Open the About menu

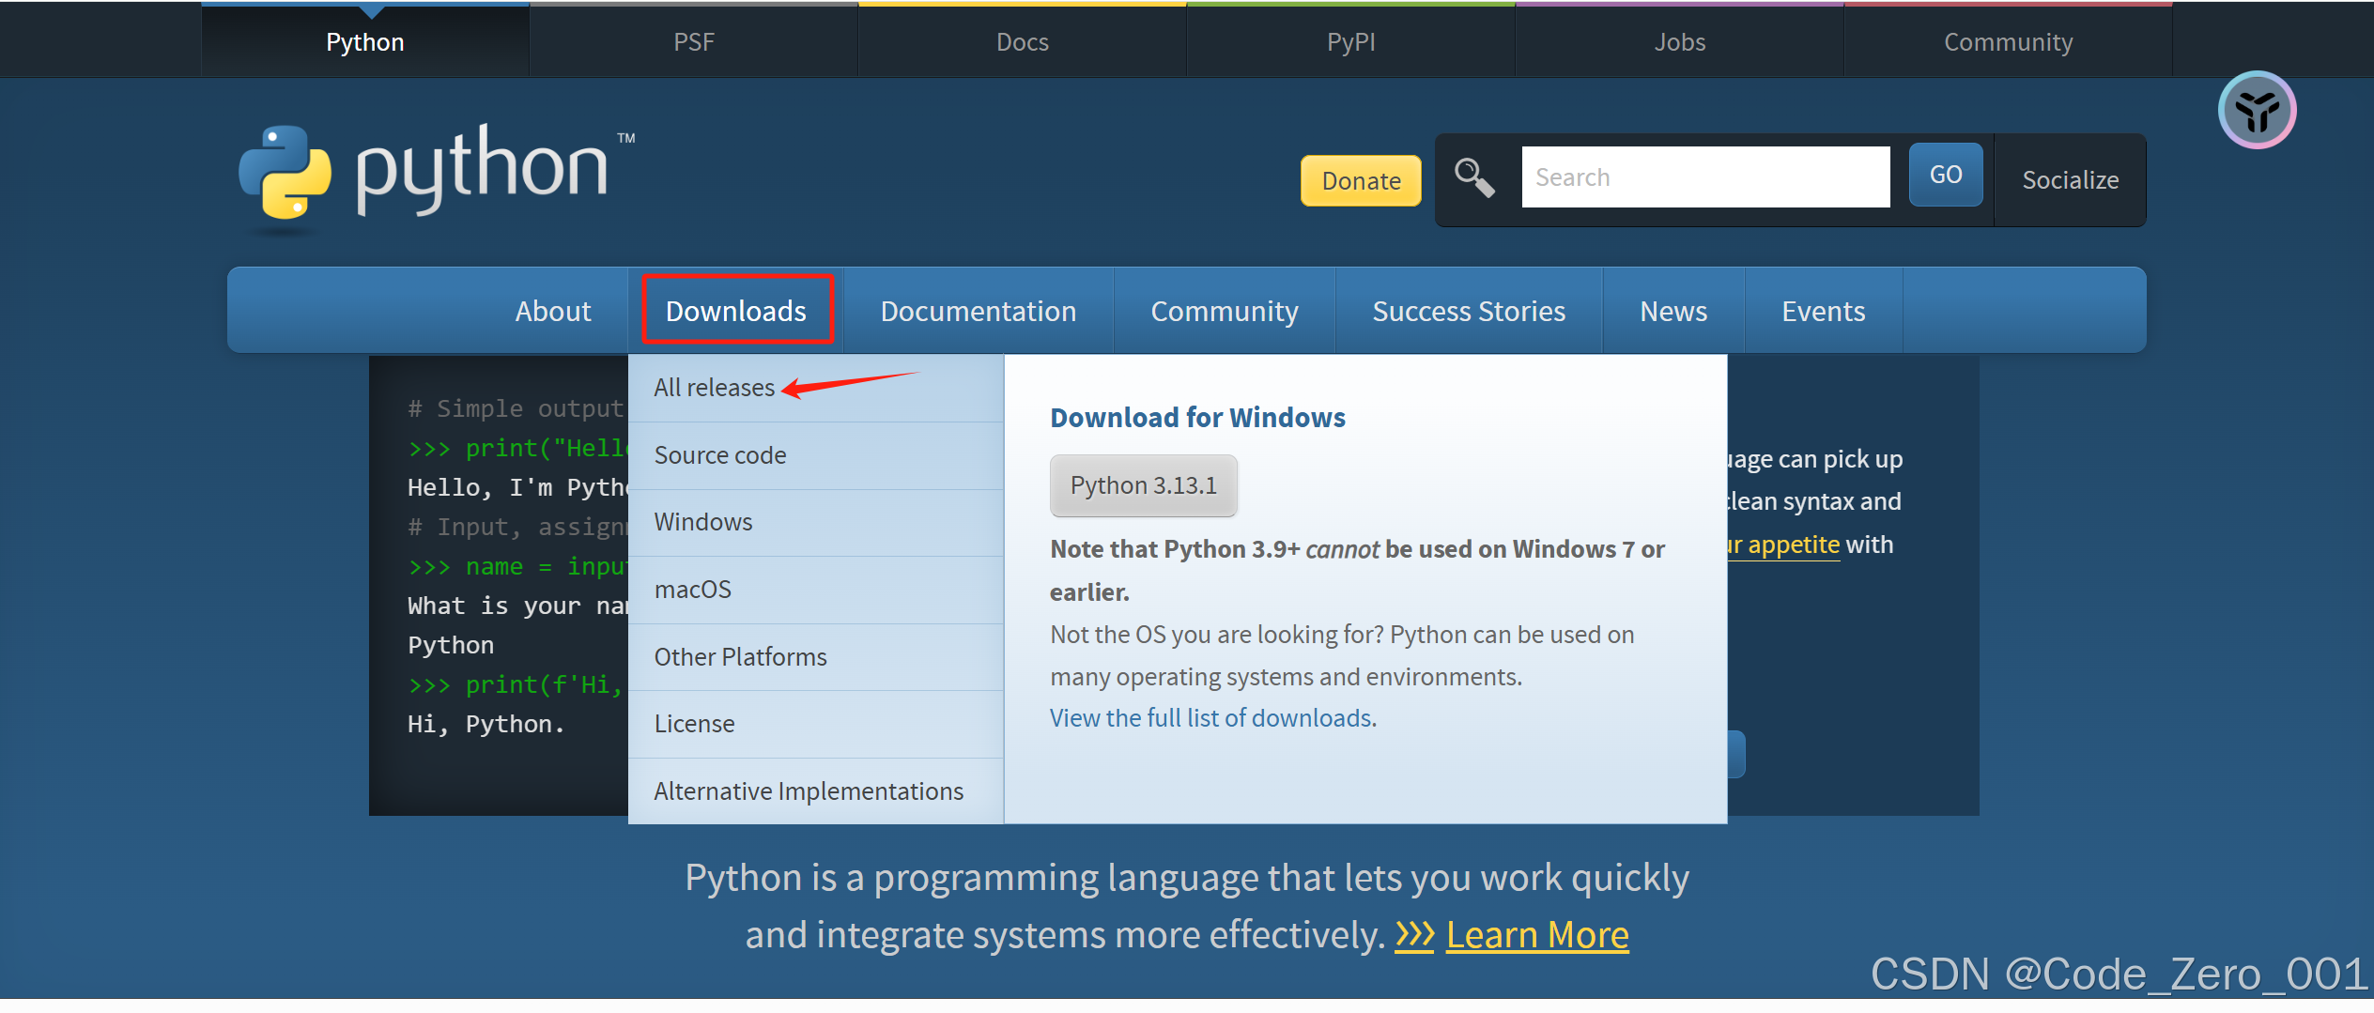(552, 310)
